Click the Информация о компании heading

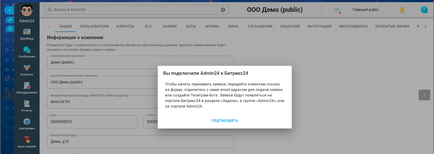pos(75,38)
